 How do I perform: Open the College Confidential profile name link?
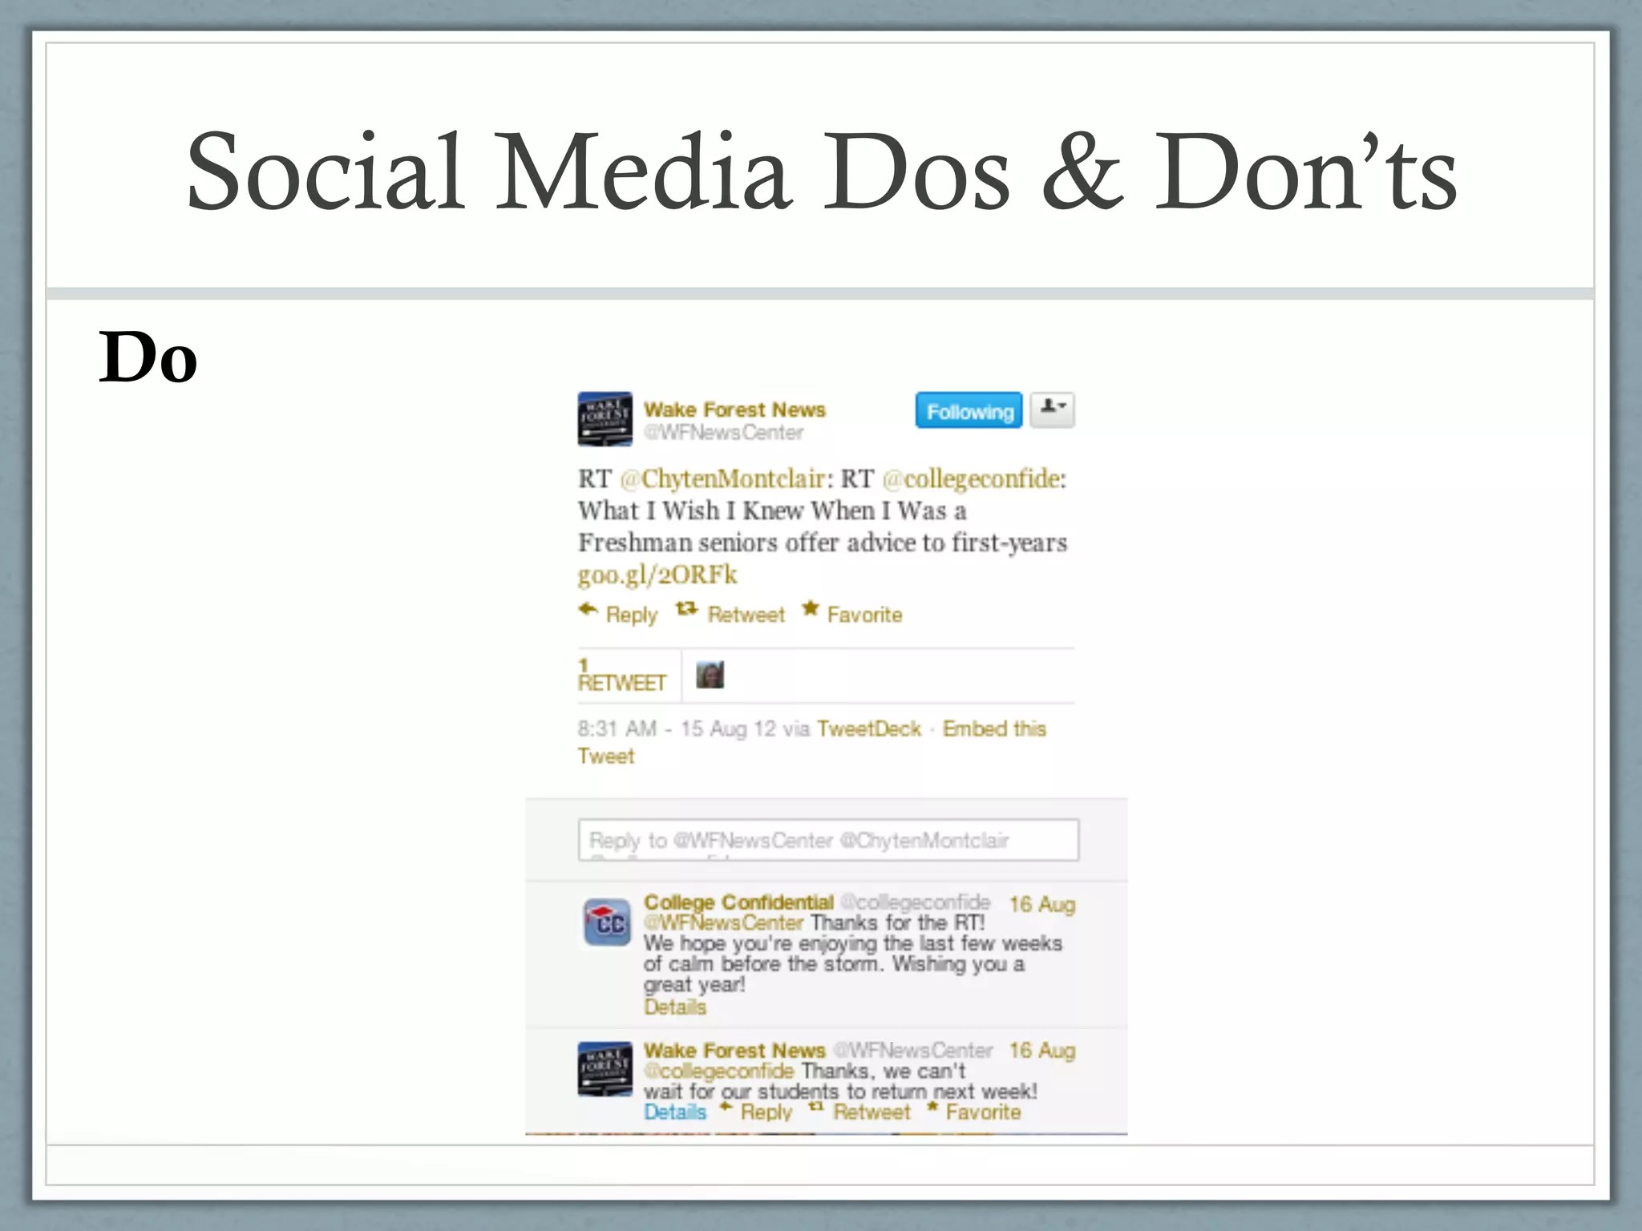(x=738, y=902)
